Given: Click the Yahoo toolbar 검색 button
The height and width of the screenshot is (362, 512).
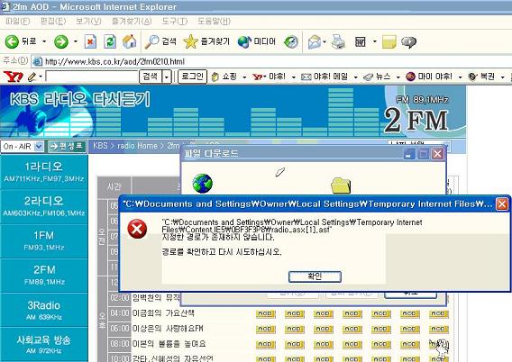Looking at the screenshot, I should [x=151, y=77].
